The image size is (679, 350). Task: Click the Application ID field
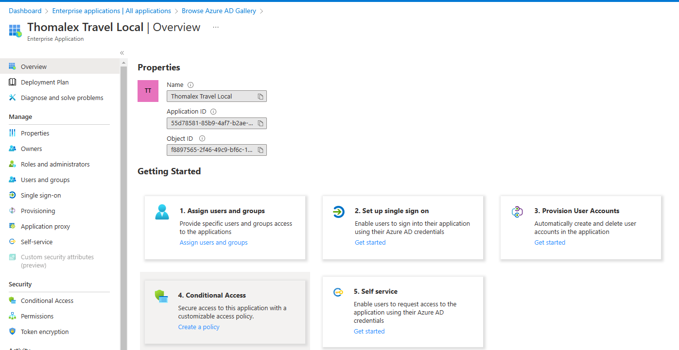(x=217, y=123)
